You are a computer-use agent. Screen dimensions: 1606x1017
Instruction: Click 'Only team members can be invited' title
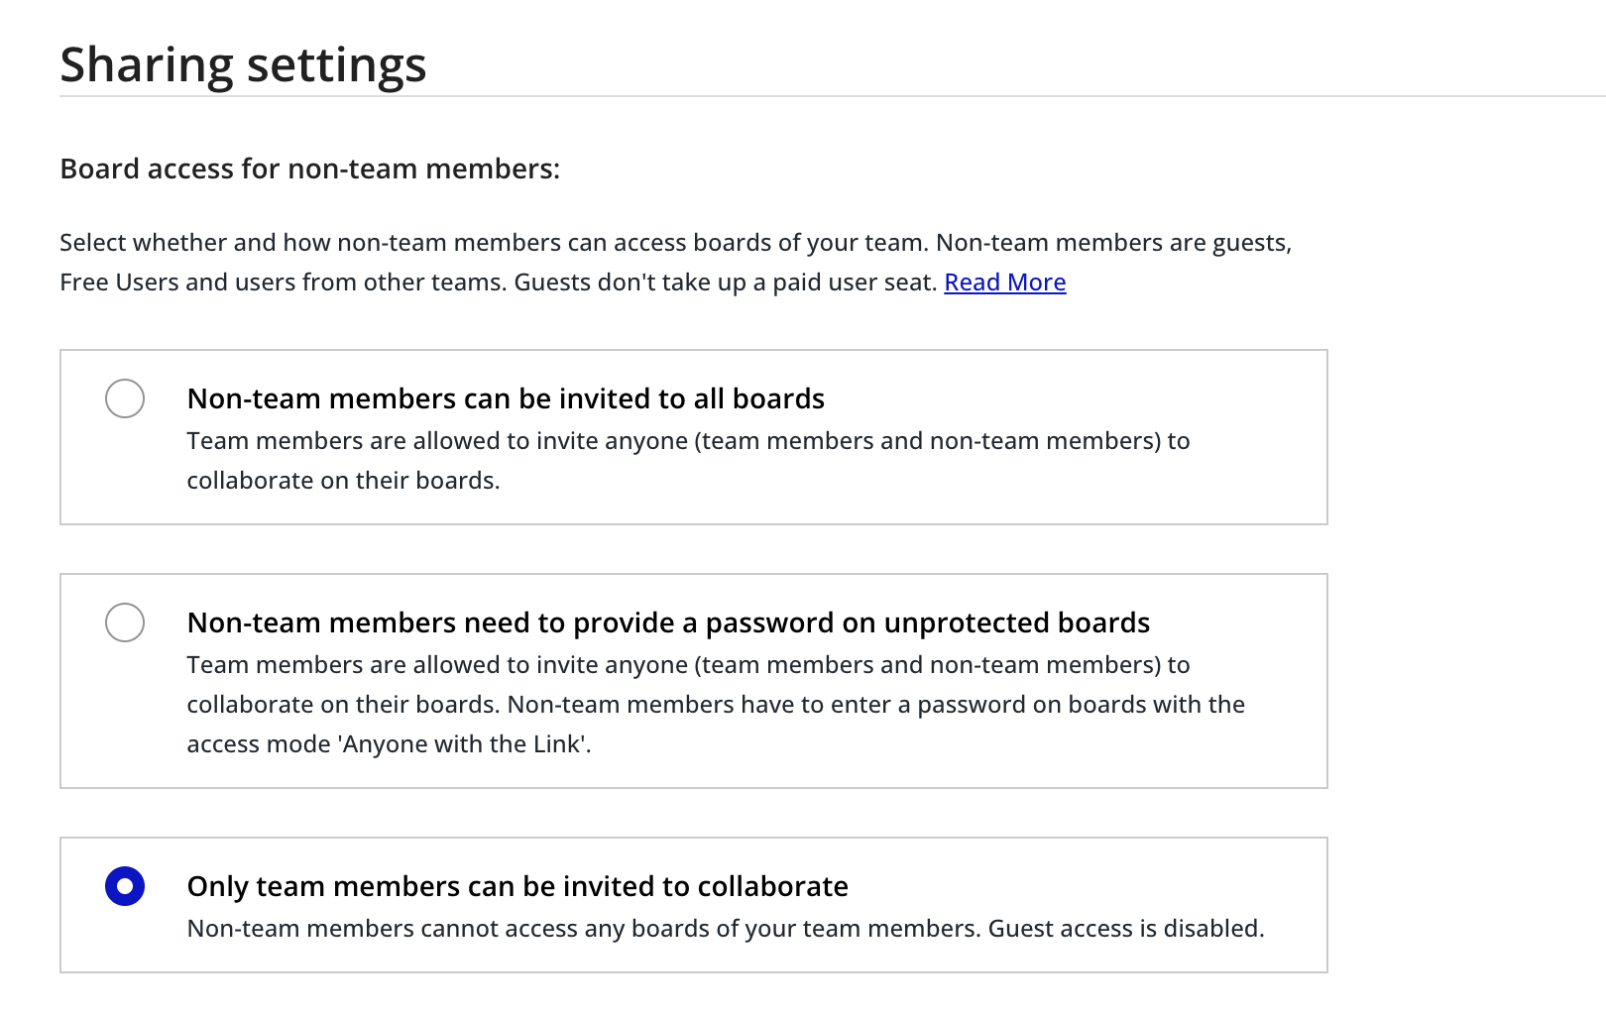coord(517,886)
